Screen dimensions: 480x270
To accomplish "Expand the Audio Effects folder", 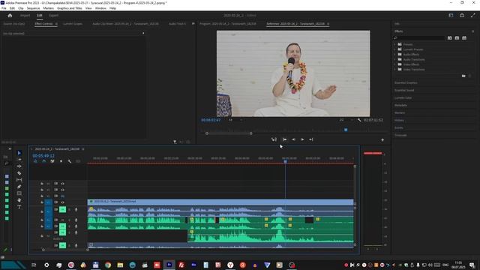I will coord(395,55).
